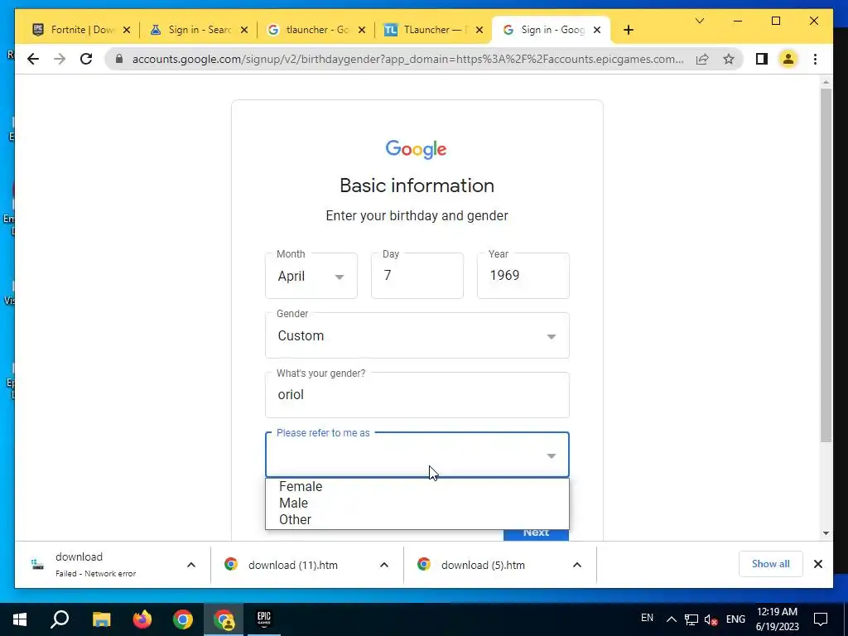Click Show all downloads
Viewport: 848px width, 636px height.
pyautogui.click(x=771, y=564)
